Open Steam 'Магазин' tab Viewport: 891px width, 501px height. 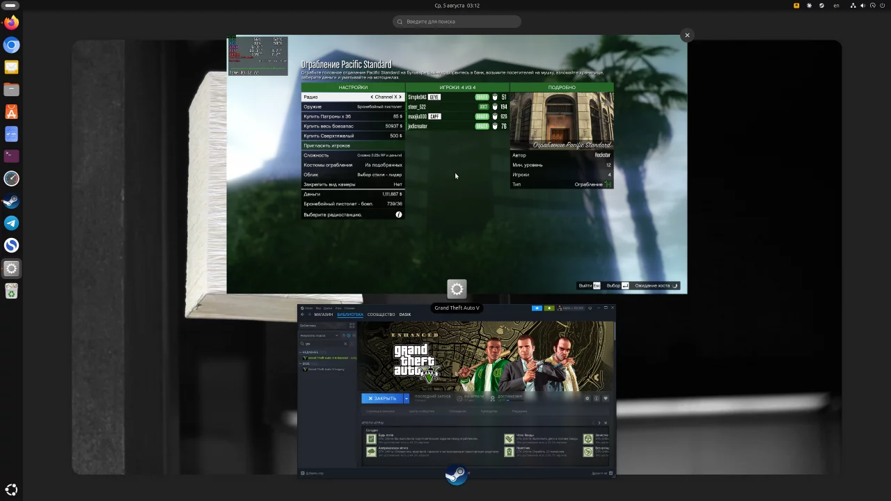[x=323, y=315]
